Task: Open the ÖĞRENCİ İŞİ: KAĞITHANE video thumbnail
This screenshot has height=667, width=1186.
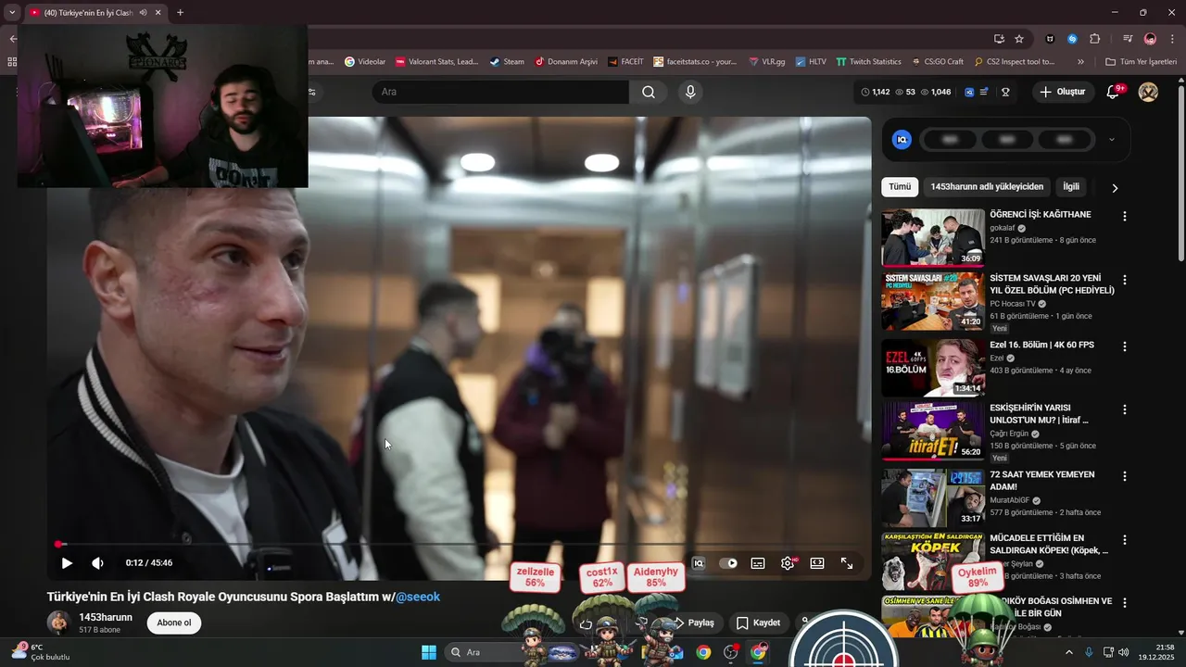Action: click(x=933, y=238)
